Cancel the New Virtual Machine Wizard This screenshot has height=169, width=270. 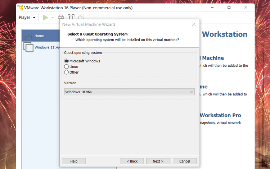coord(185,161)
